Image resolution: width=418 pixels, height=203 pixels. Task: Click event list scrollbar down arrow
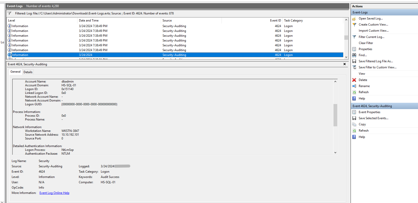(x=346, y=57)
